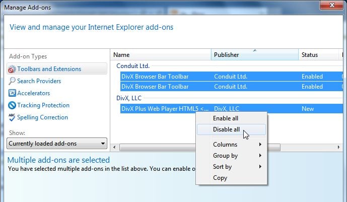Choose Disable all in the context menu
347x202 pixels.
(x=231, y=129)
